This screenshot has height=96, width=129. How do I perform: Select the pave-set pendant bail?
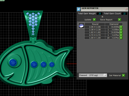(x=33, y=24)
